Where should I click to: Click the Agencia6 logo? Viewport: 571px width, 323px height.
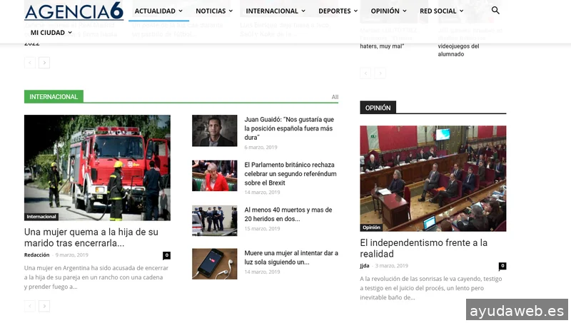point(74,11)
